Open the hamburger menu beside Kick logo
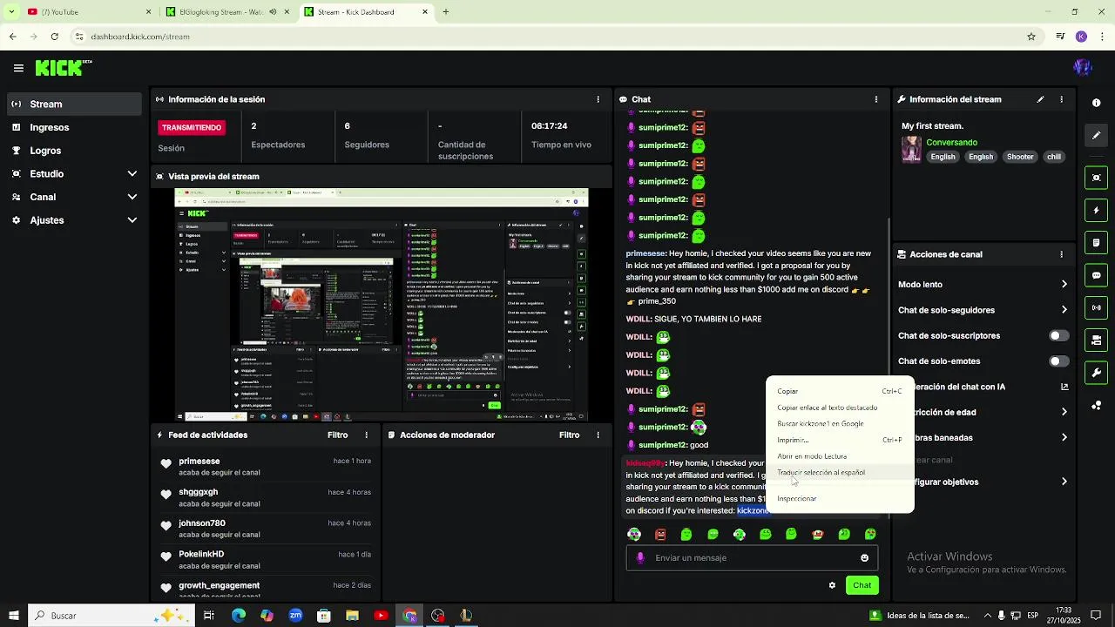The image size is (1115, 627). 18,68
